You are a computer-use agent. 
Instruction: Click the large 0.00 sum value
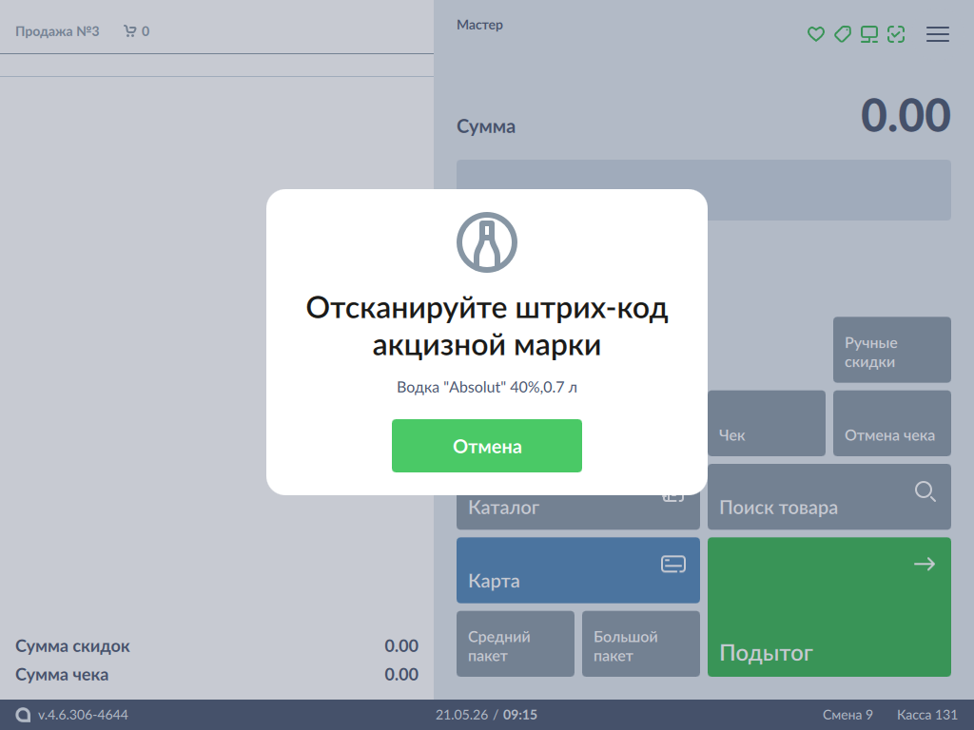pyautogui.click(x=906, y=115)
